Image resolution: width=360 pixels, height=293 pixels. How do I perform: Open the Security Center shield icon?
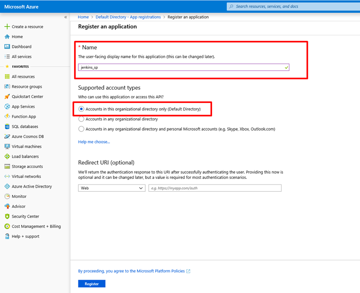click(x=7, y=216)
